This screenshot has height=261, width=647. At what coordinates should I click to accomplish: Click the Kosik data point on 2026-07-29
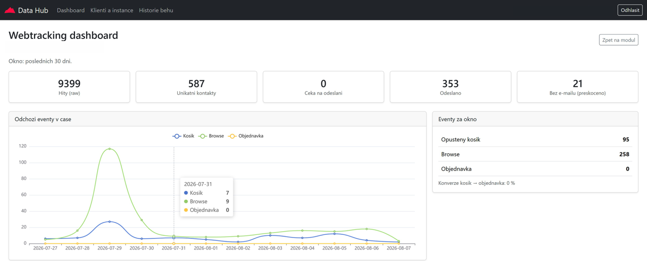[x=109, y=222]
